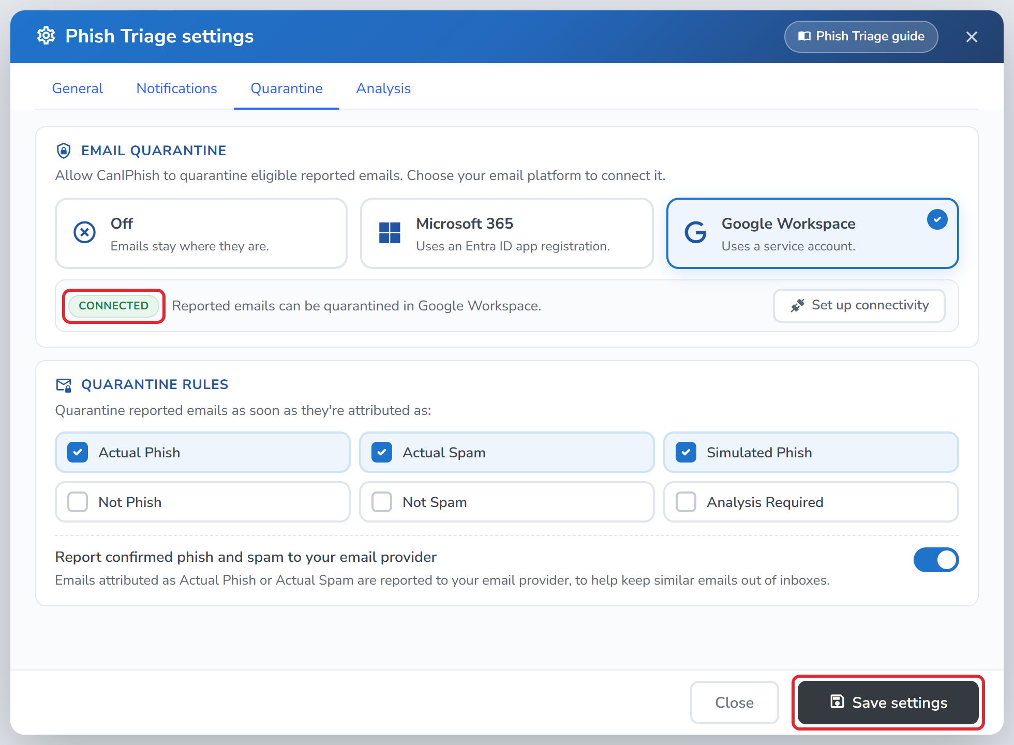Screen dimensions: 1014x745
Task: Click the Google G logo icon
Action: (x=695, y=232)
